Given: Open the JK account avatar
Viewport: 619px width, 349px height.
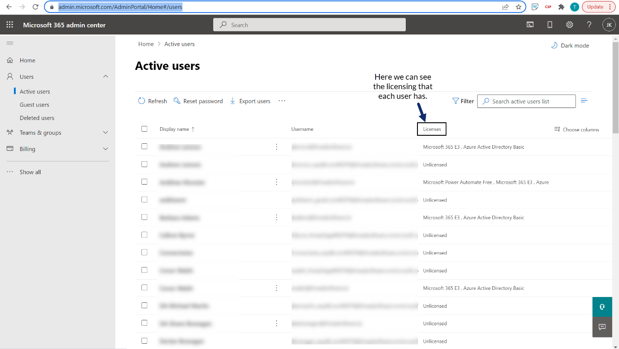Looking at the screenshot, I should [609, 25].
